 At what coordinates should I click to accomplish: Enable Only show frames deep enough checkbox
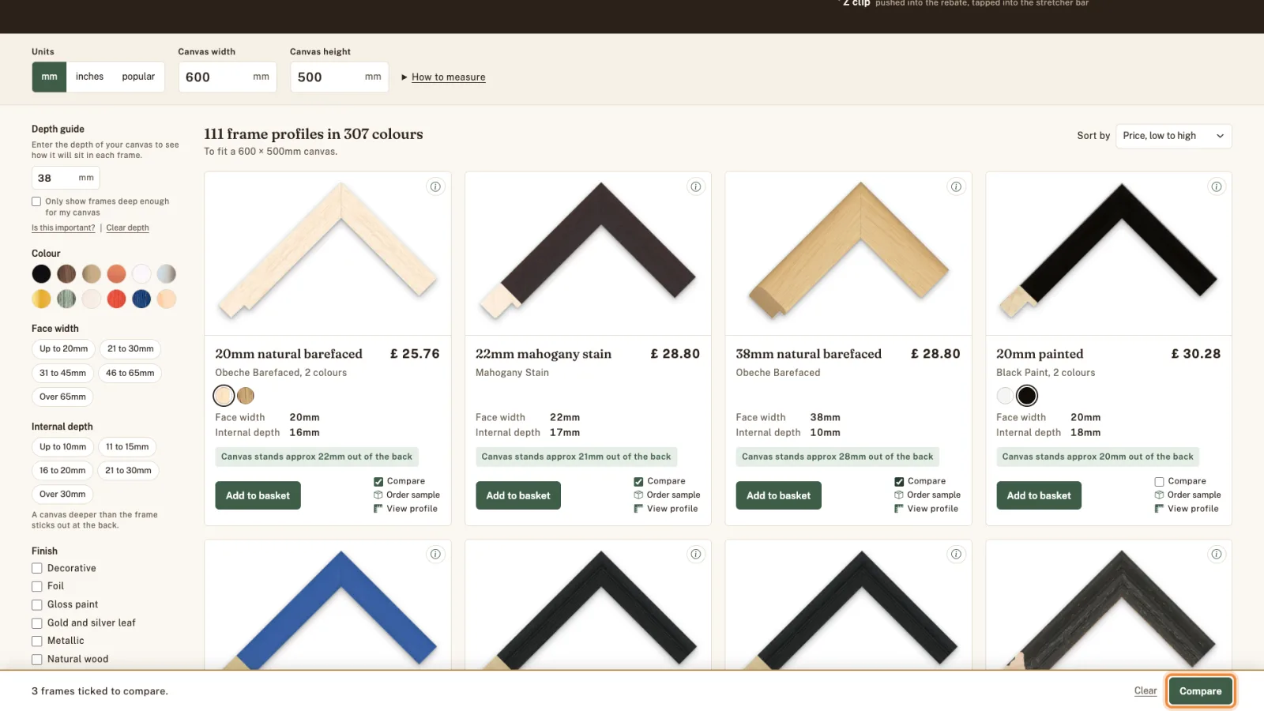point(36,201)
